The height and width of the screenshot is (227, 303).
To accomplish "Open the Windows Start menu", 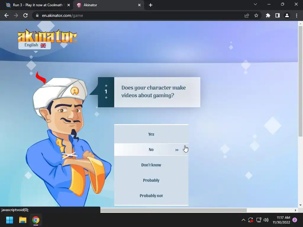I will 9,220.
